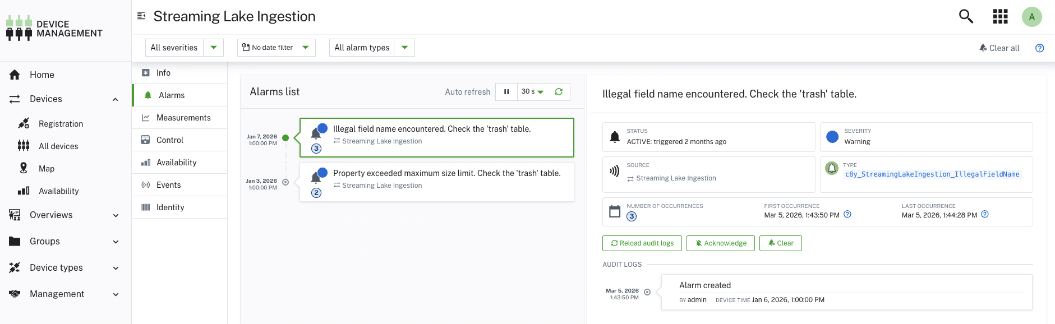Viewport: 1055px width, 324px height.
Task: Click help icon beside First occurrence time
Action: 847,214
